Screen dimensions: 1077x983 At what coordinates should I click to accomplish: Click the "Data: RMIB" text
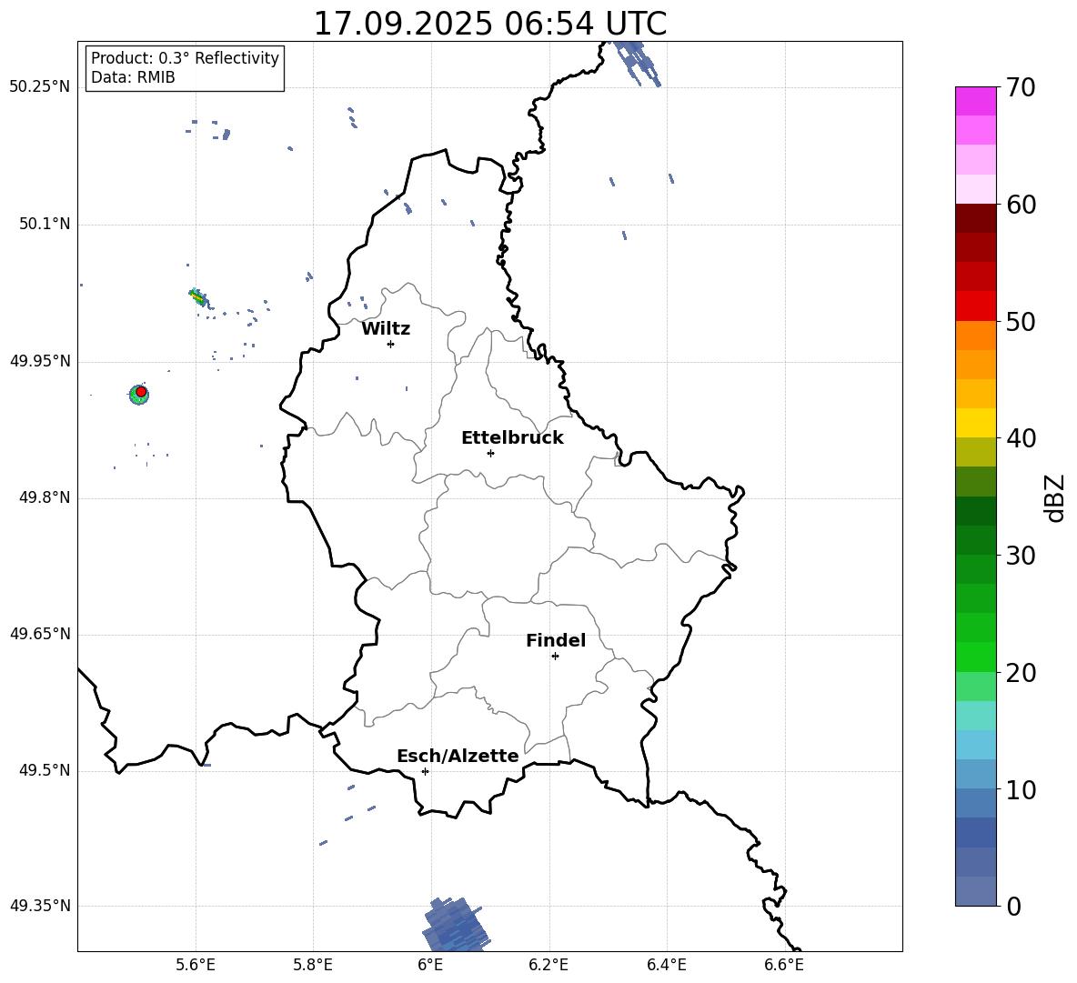[133, 77]
